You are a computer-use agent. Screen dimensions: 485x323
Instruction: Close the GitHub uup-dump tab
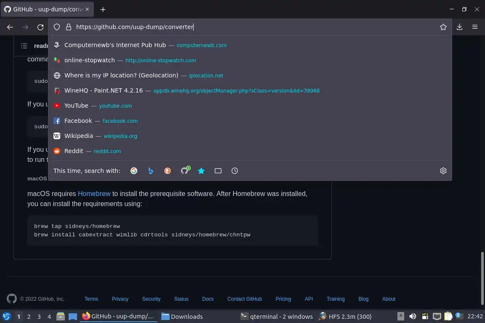tap(87, 9)
